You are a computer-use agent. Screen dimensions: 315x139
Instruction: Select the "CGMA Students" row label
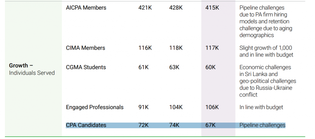click(x=86, y=67)
